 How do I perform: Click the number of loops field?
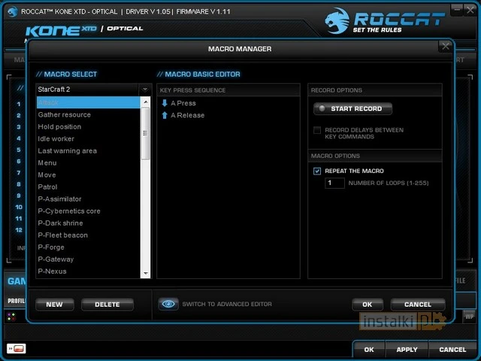click(334, 183)
